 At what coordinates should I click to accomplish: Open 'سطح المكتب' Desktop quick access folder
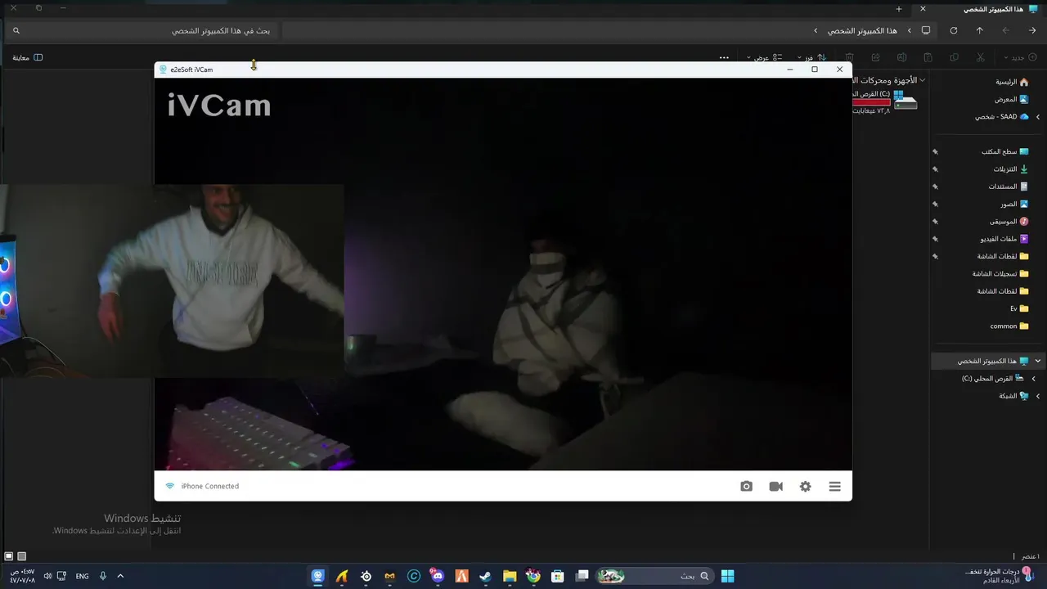pos(1005,151)
